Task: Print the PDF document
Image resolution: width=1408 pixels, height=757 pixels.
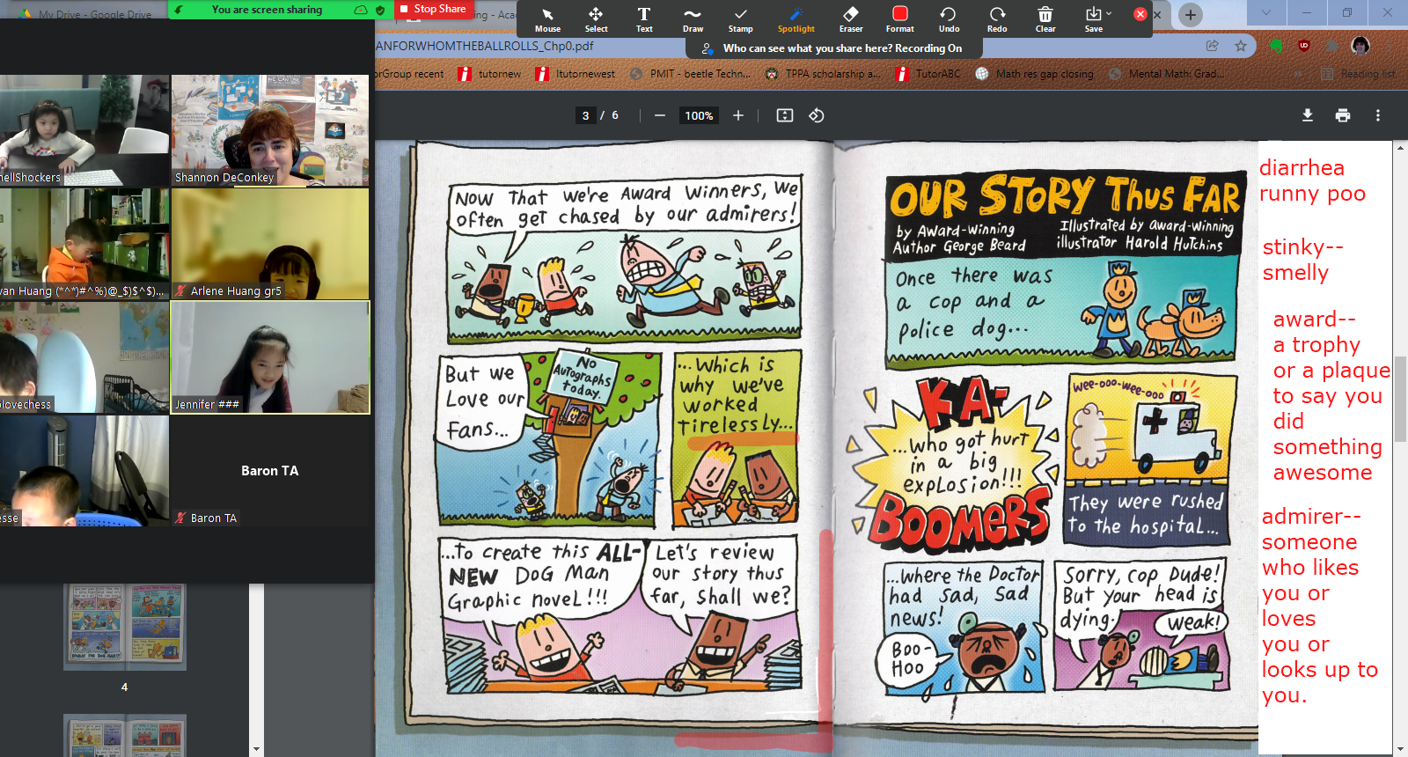Action: pyautogui.click(x=1343, y=115)
